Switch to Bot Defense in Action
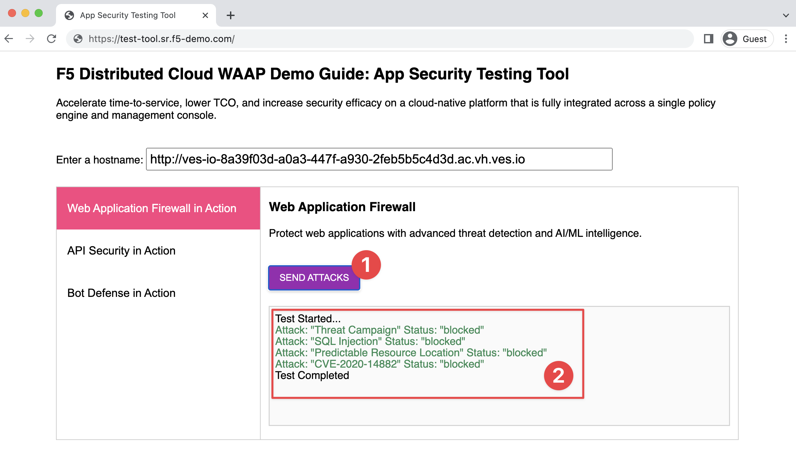The width and height of the screenshot is (796, 451). [121, 293]
